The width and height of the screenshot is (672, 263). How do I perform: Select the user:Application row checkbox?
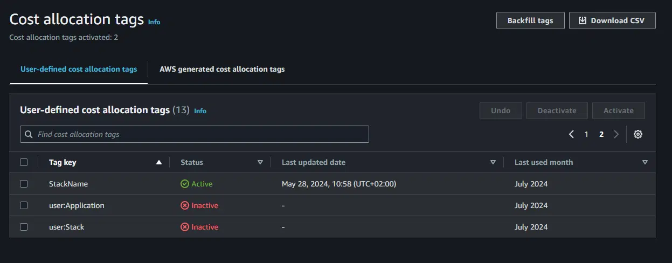[24, 205]
